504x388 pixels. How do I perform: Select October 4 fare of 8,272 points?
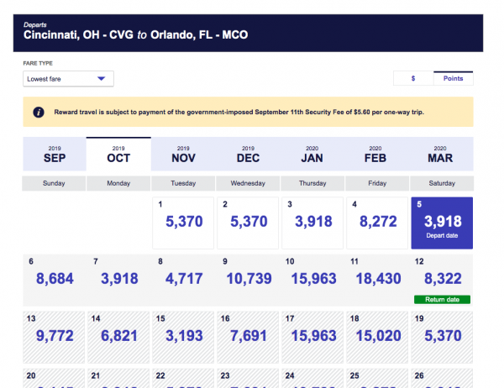[376, 223]
